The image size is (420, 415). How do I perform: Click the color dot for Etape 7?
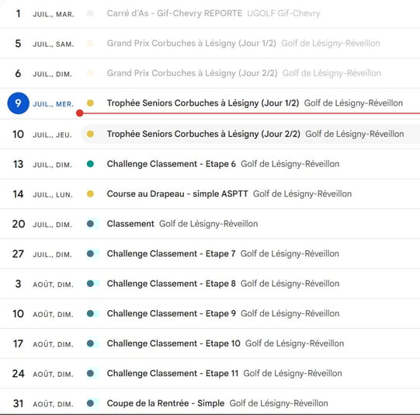(90, 253)
